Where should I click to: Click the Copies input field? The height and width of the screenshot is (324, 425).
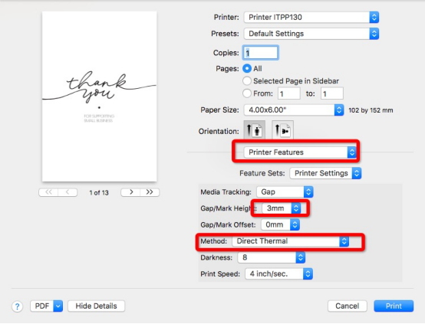point(261,53)
